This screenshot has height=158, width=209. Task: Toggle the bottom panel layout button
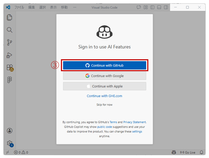tap(159, 7)
